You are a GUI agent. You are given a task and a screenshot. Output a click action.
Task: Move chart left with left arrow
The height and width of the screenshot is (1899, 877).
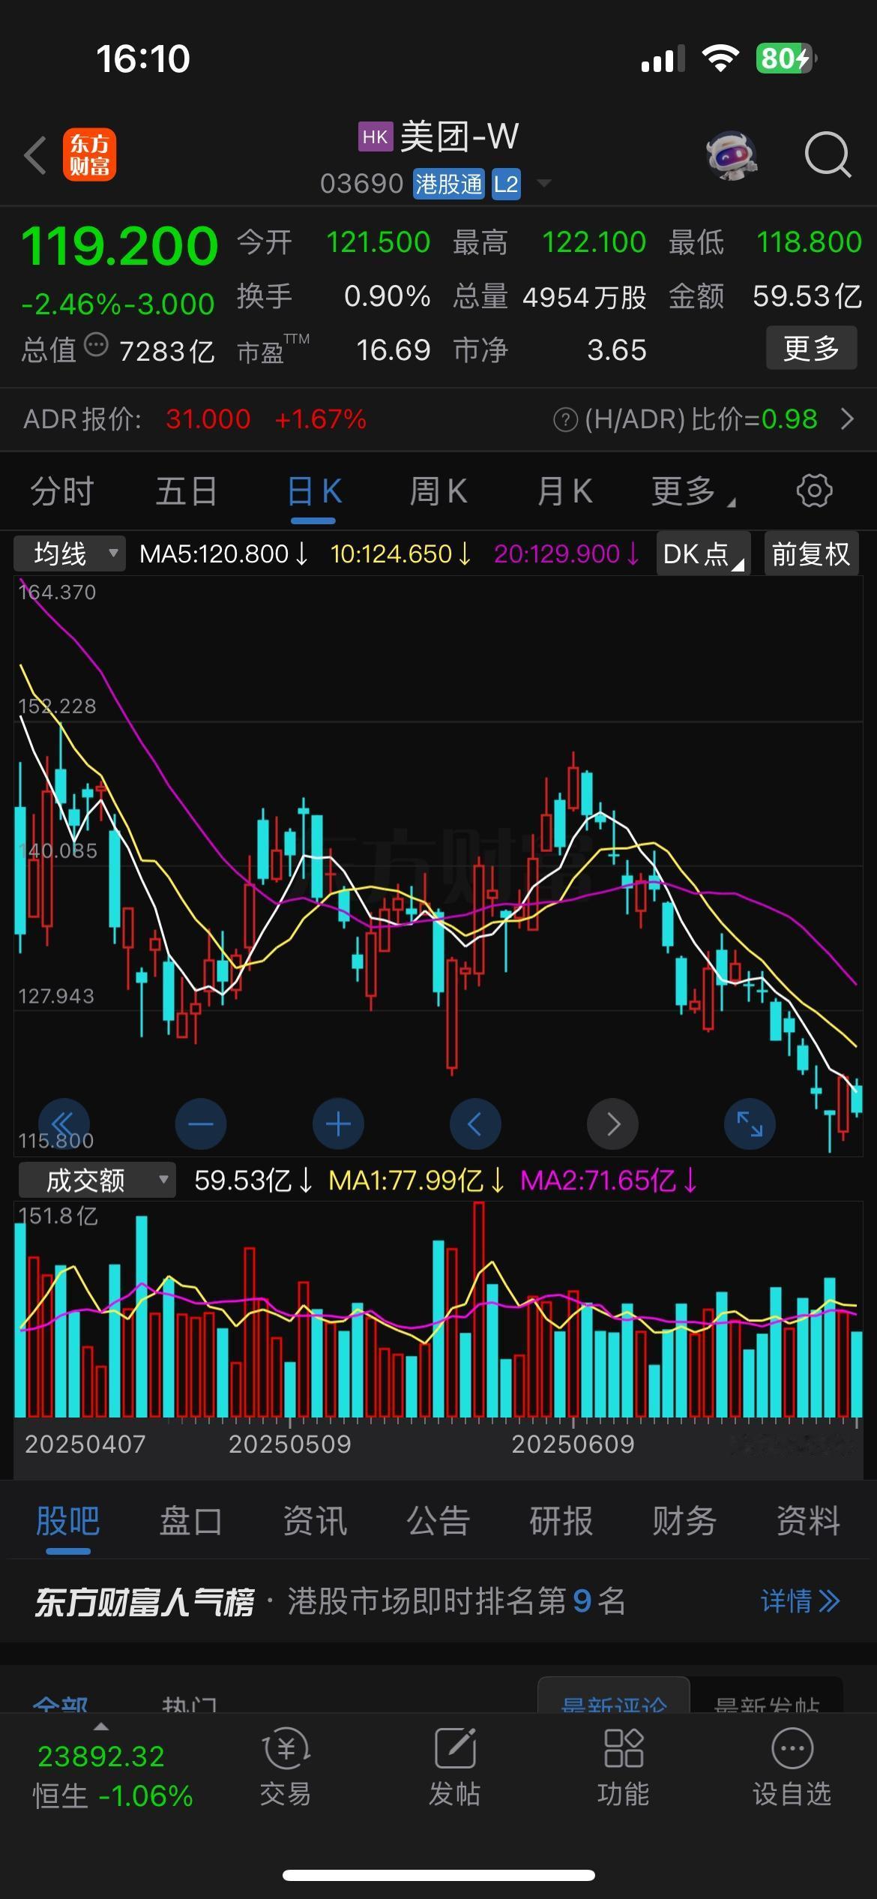pyautogui.click(x=475, y=1123)
